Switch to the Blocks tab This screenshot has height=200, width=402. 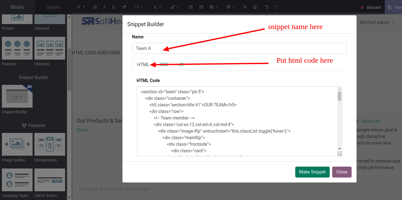17,7
